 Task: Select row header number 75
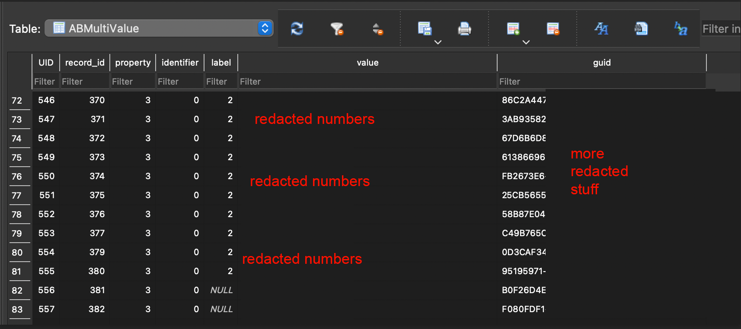coord(17,158)
